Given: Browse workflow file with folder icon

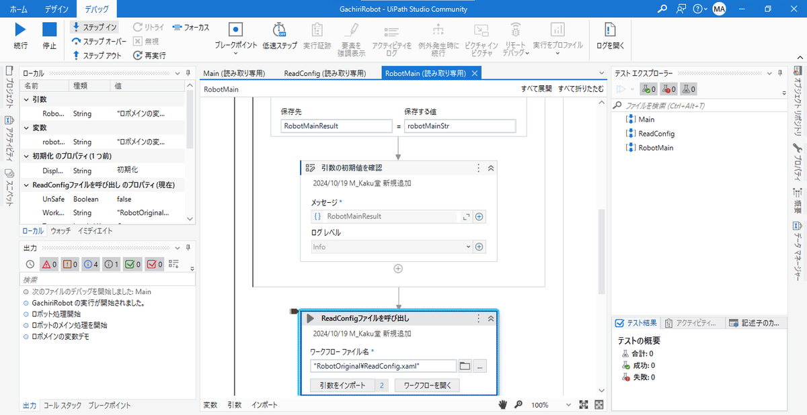Looking at the screenshot, I should point(465,366).
